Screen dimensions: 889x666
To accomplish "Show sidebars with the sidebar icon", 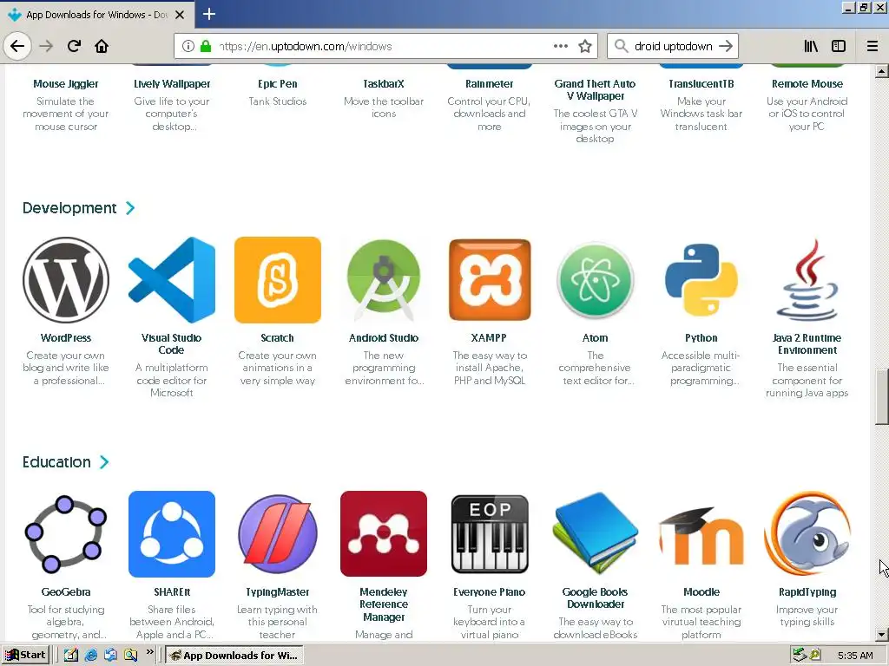I will coord(839,47).
